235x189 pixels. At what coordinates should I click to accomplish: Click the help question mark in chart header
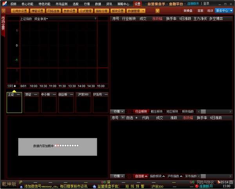(95, 18)
